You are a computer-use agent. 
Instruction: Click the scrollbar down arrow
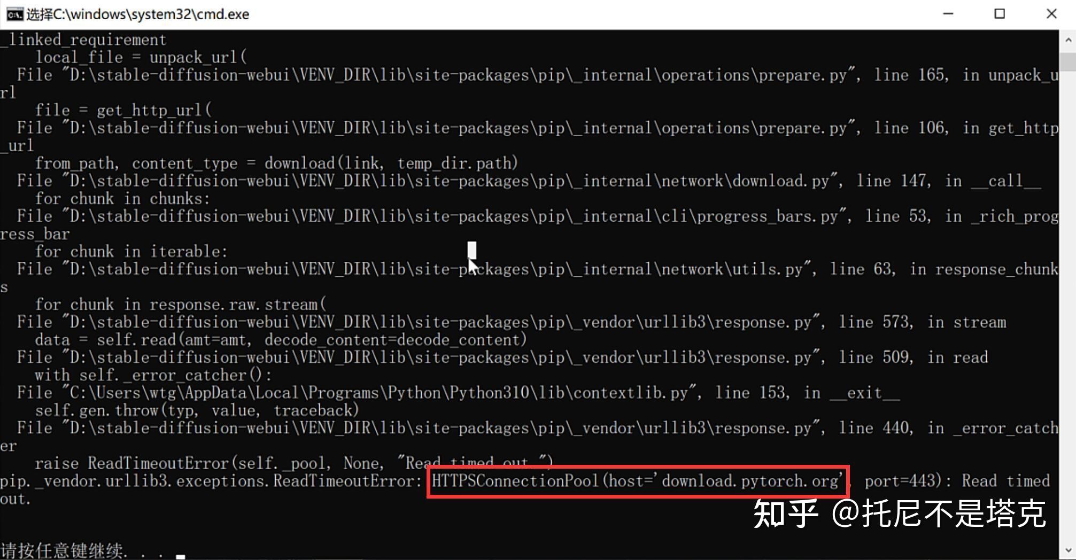pyautogui.click(x=1067, y=550)
